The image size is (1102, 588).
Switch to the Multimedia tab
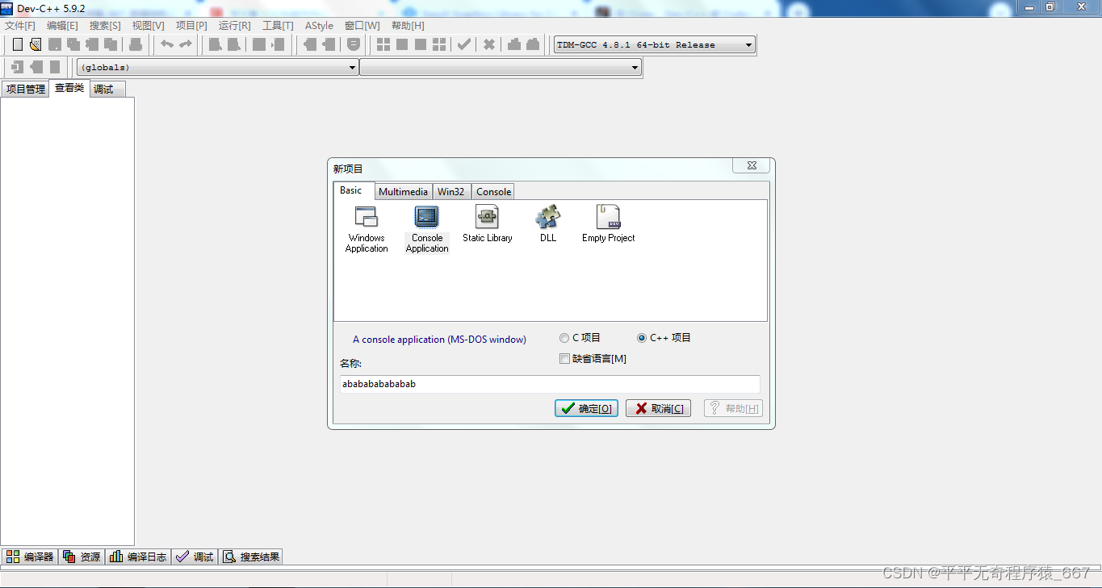click(403, 192)
